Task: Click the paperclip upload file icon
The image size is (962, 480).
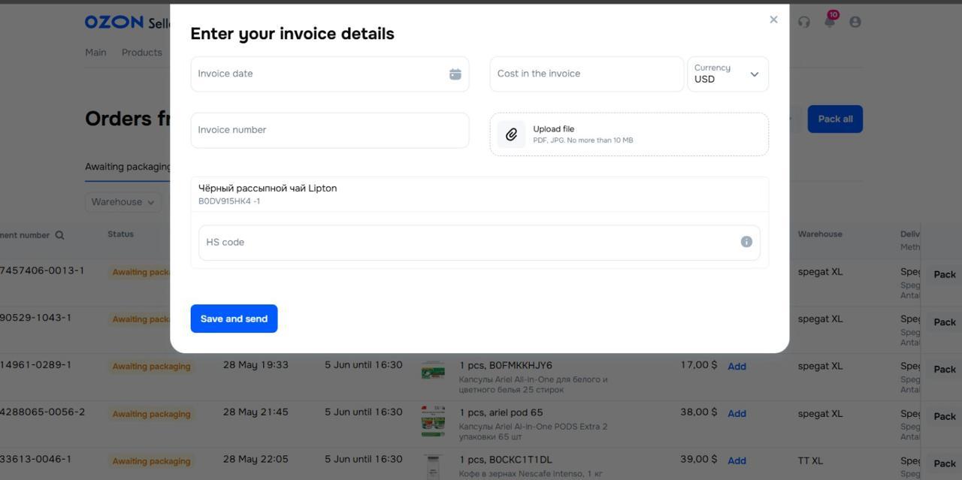Action: [x=511, y=134]
